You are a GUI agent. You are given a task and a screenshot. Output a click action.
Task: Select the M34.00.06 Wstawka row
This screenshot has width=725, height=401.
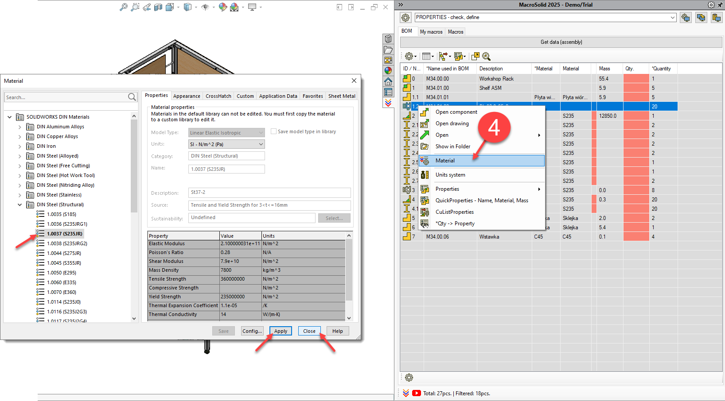538,237
